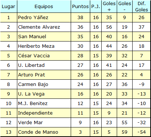The width and height of the screenshot is (151, 137).
Task: Select the Independiente team cell
Action: (44, 113)
